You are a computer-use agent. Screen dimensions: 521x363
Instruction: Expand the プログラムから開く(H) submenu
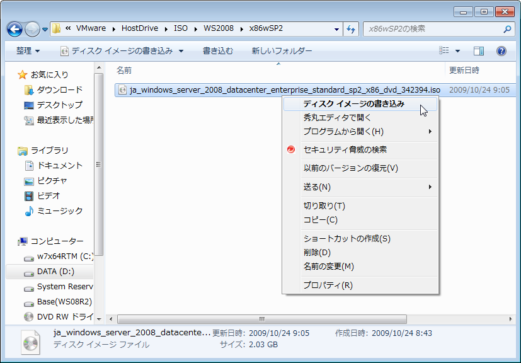[x=360, y=132]
